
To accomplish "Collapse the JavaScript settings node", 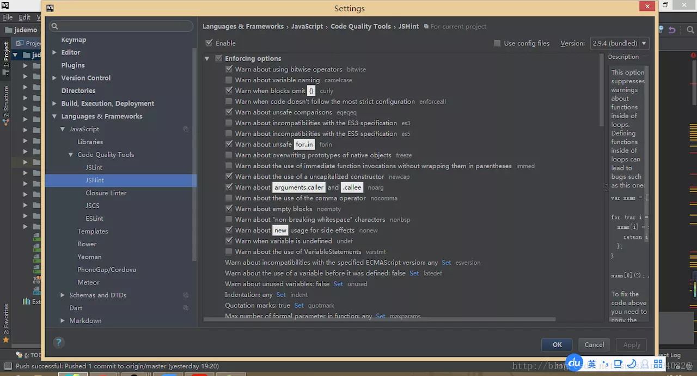I will pos(62,129).
